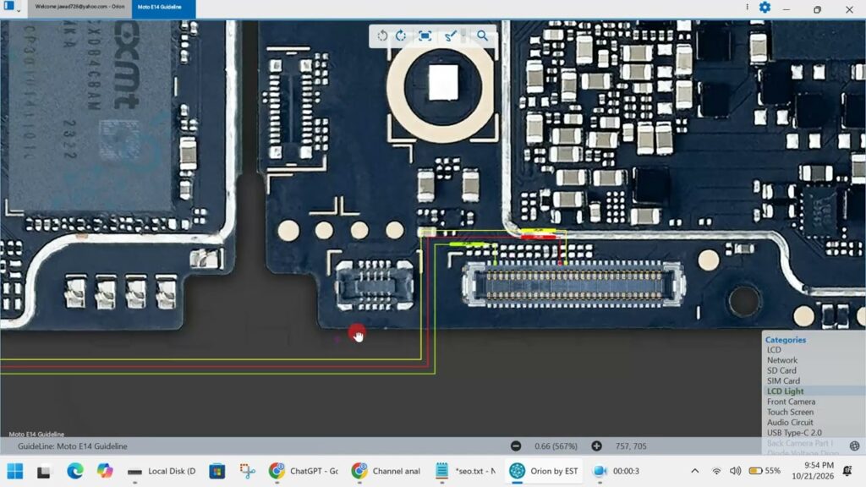Switch to ChatGPT Chrome window
Viewport: 866px width, 487px height.
coord(304,471)
